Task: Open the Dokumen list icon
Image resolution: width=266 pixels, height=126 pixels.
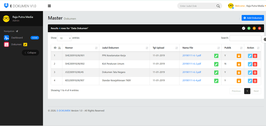Action: pos(6,44)
